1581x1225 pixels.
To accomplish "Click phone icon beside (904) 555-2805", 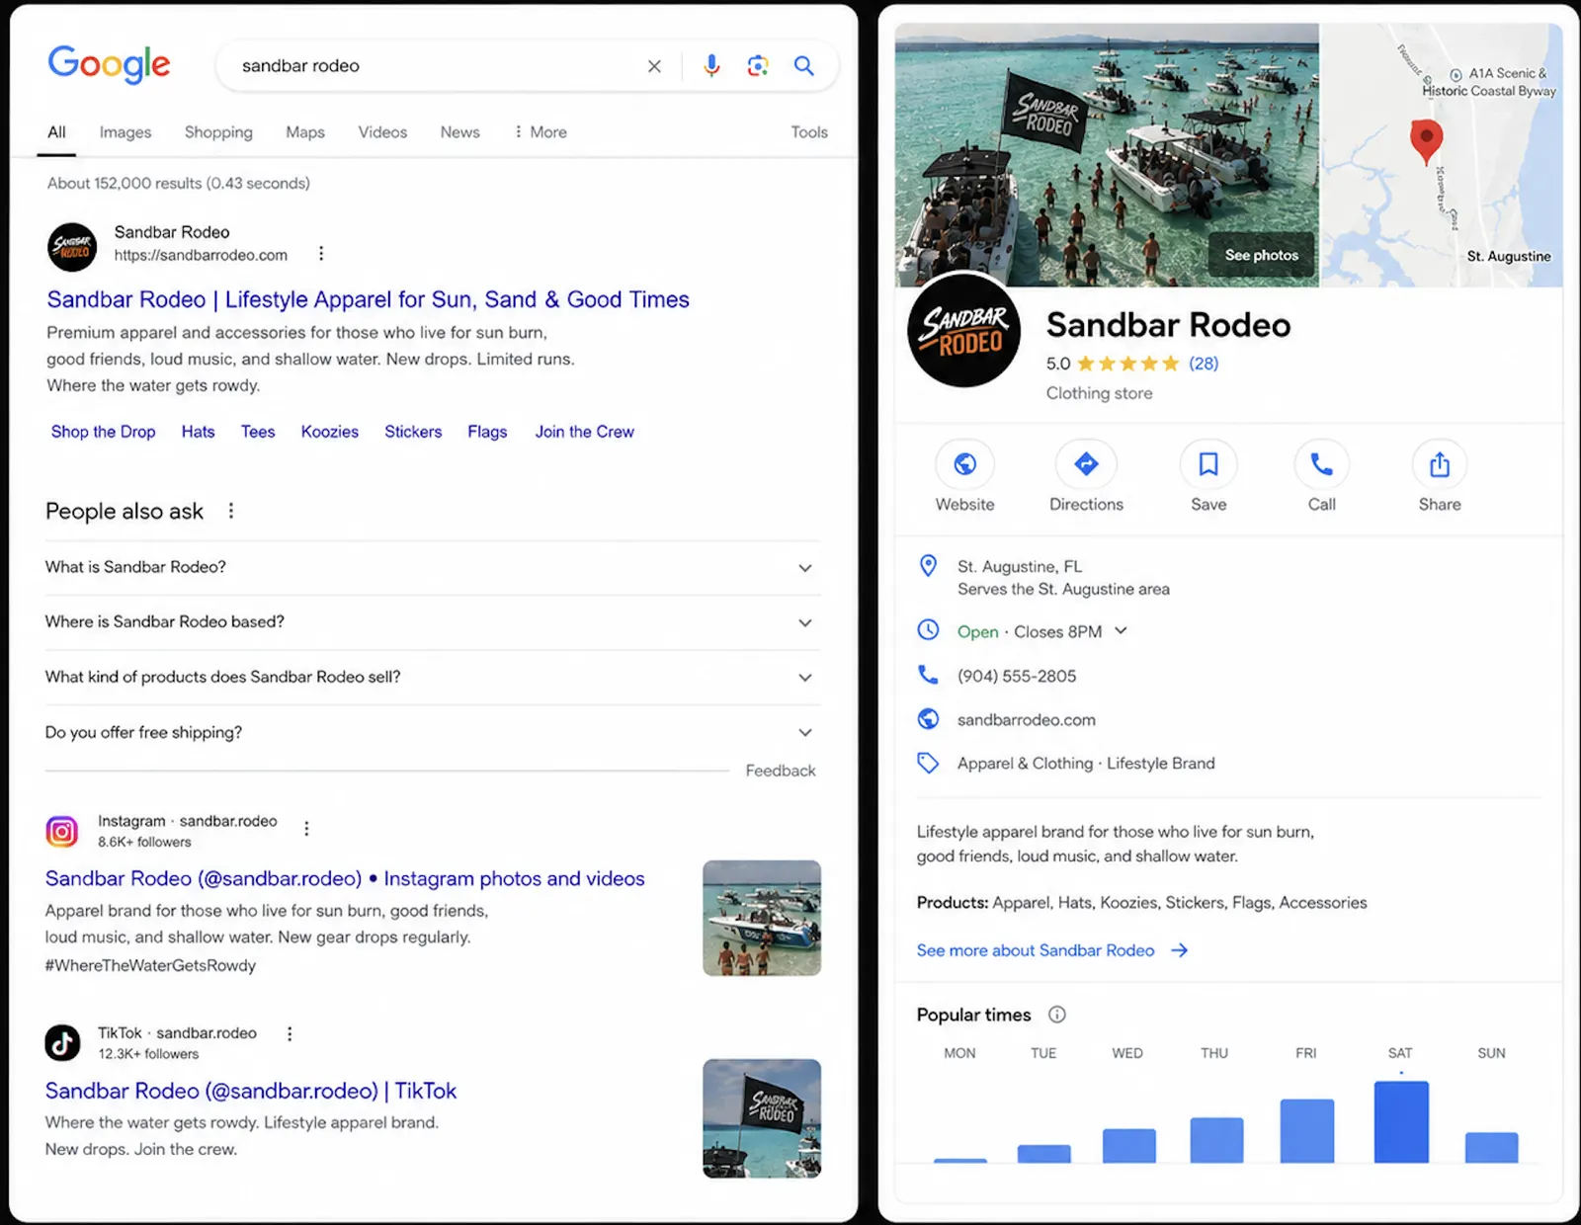I will pos(928,675).
